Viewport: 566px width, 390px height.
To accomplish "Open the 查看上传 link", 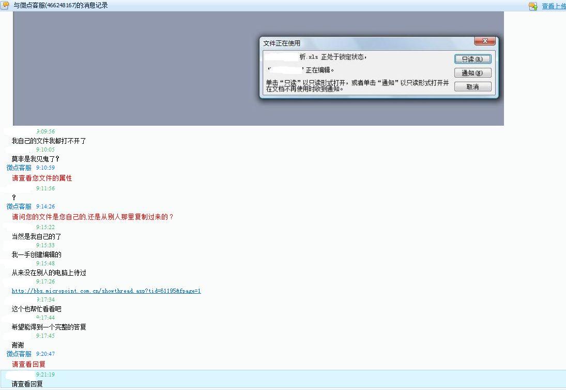I will pos(553,6).
